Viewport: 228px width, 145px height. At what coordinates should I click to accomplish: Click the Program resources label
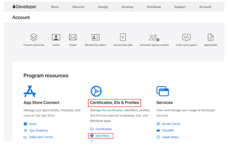(x=34, y=45)
